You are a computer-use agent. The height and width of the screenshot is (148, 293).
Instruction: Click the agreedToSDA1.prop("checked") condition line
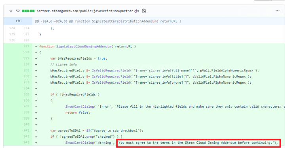coord(86,137)
